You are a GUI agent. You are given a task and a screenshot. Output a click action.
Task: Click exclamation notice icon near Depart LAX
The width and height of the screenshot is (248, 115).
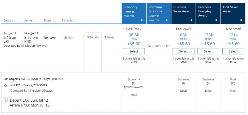pos(6,100)
